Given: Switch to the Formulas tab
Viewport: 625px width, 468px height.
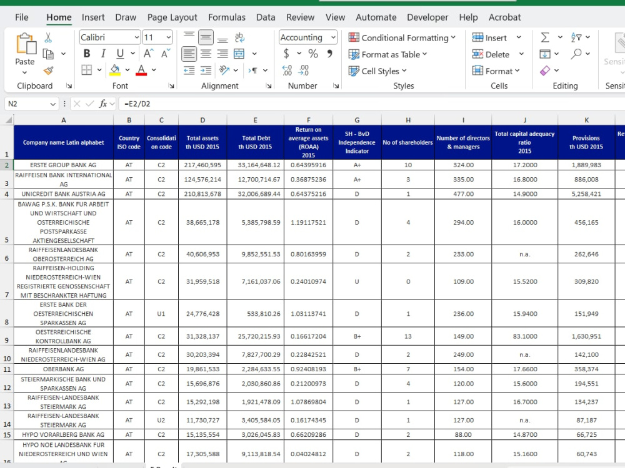Looking at the screenshot, I should click(x=227, y=17).
